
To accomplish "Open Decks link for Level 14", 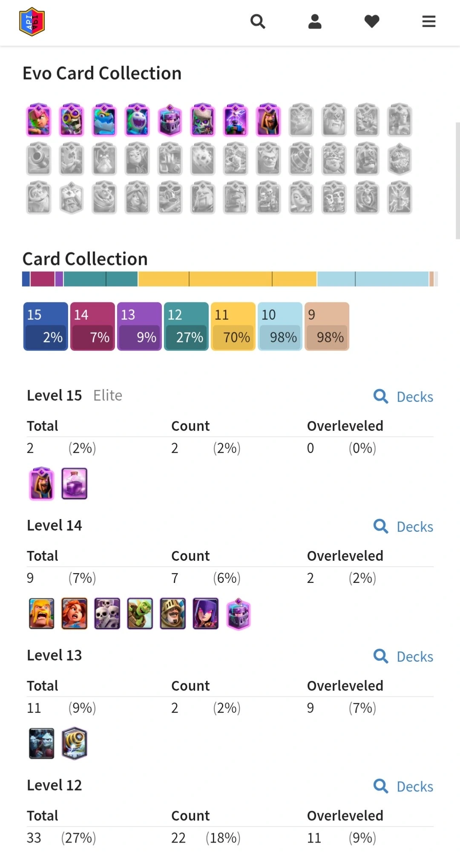I will 403,527.
